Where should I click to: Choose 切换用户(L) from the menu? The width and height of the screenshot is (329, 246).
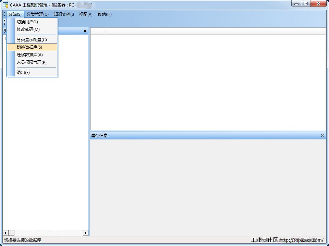coord(32,22)
